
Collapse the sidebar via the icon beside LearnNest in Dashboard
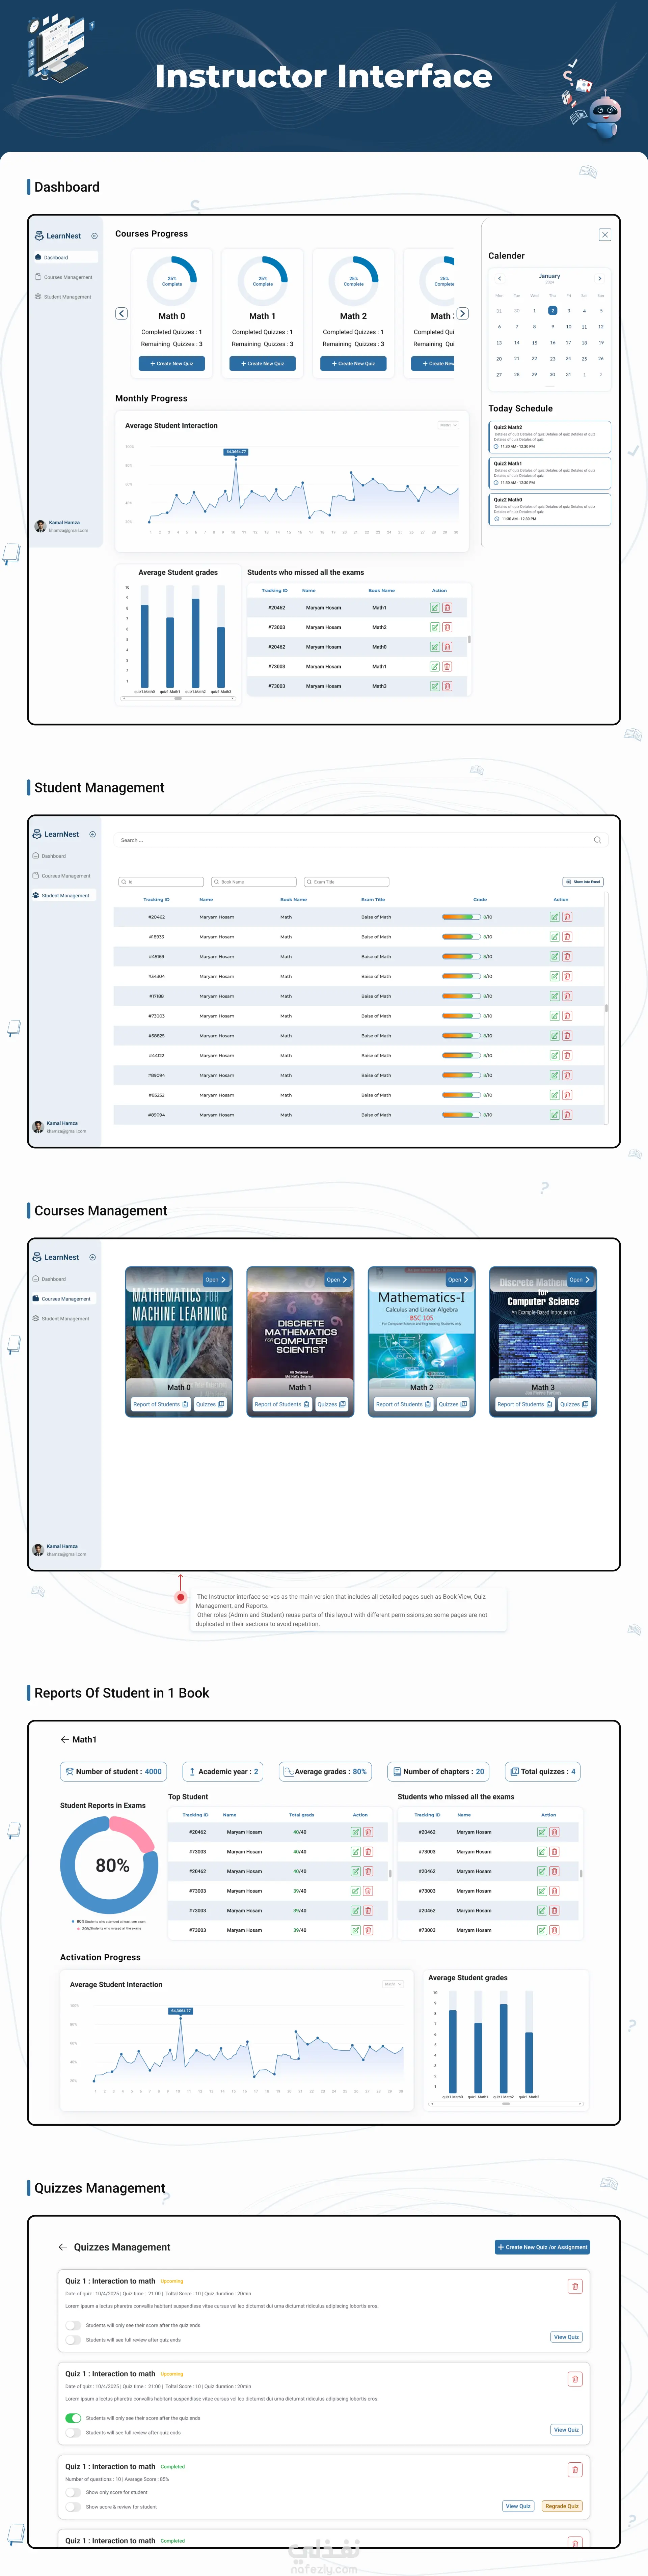(95, 236)
